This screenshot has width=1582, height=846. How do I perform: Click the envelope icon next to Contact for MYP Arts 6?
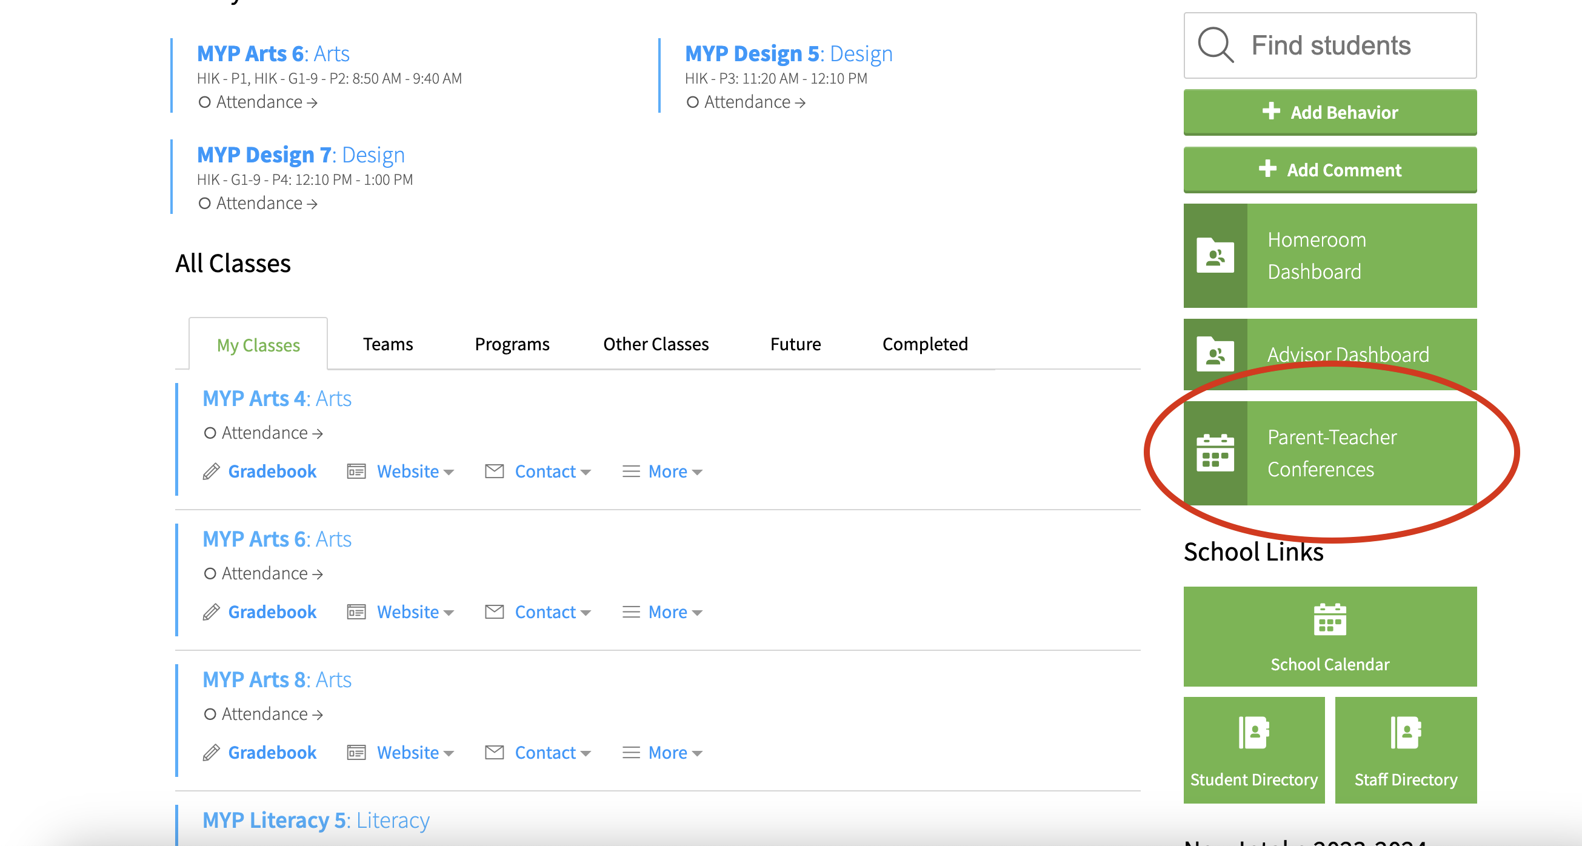pos(495,611)
